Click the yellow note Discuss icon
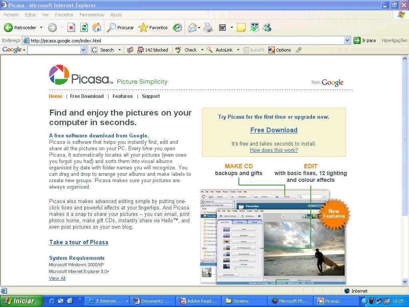The image size is (409, 307). click(241, 28)
